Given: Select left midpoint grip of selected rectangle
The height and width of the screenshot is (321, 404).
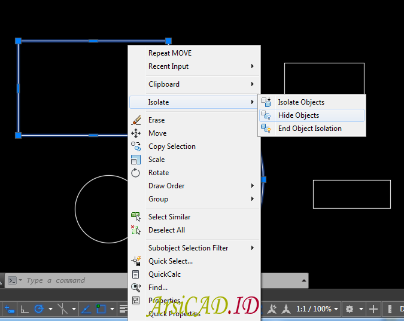Looking at the screenshot, I should click(x=18, y=88).
